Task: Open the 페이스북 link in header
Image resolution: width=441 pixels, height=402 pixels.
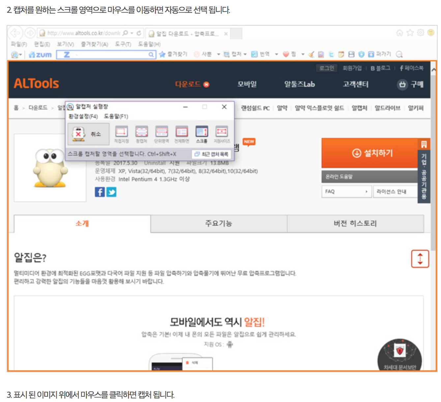Action: coord(411,68)
